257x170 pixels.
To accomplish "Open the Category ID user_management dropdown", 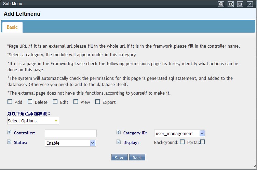I will [179, 133].
